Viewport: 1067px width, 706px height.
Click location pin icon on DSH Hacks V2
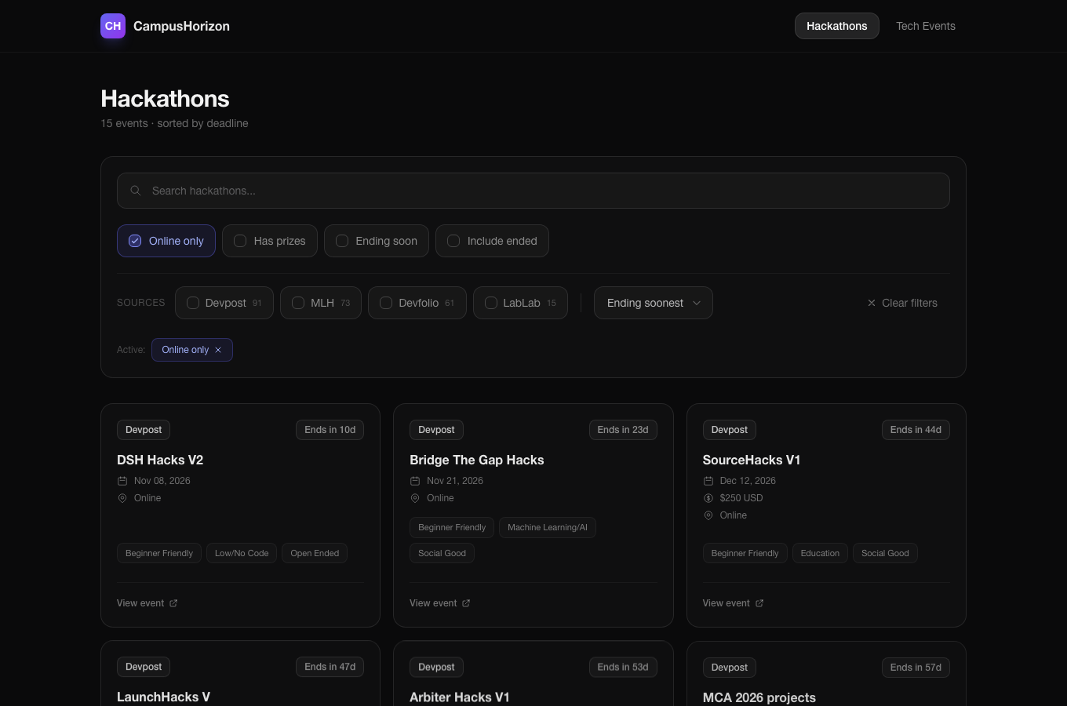tap(122, 498)
